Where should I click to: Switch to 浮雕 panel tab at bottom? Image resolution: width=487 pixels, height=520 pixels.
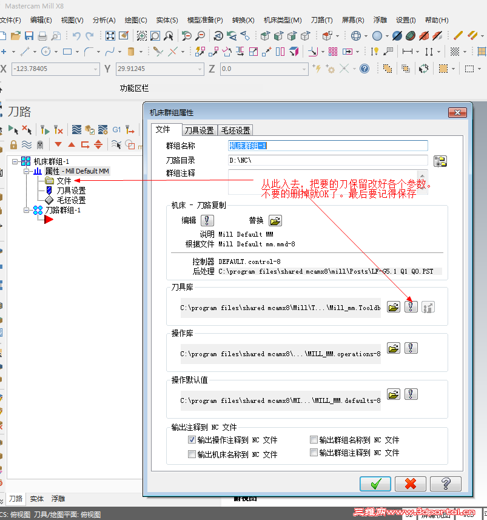58,498
